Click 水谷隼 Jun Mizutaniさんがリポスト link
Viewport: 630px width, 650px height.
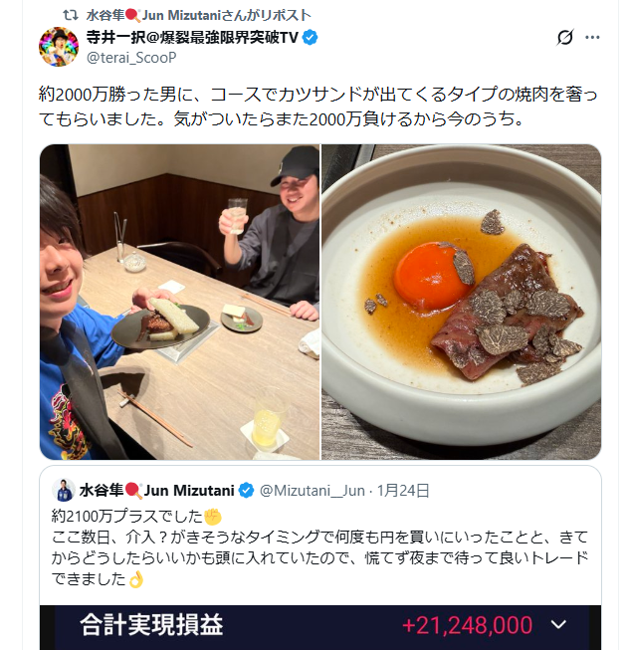(198, 15)
